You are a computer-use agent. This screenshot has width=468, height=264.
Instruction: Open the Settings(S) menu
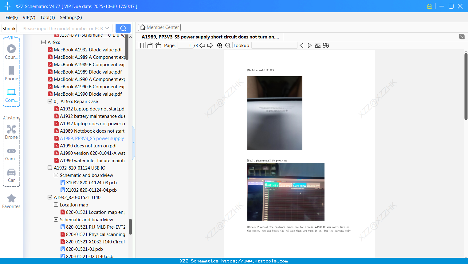point(71,18)
